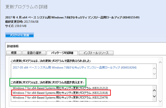Click the KB4015549 update title text
The image size is (166, 108).
coord(72,17)
